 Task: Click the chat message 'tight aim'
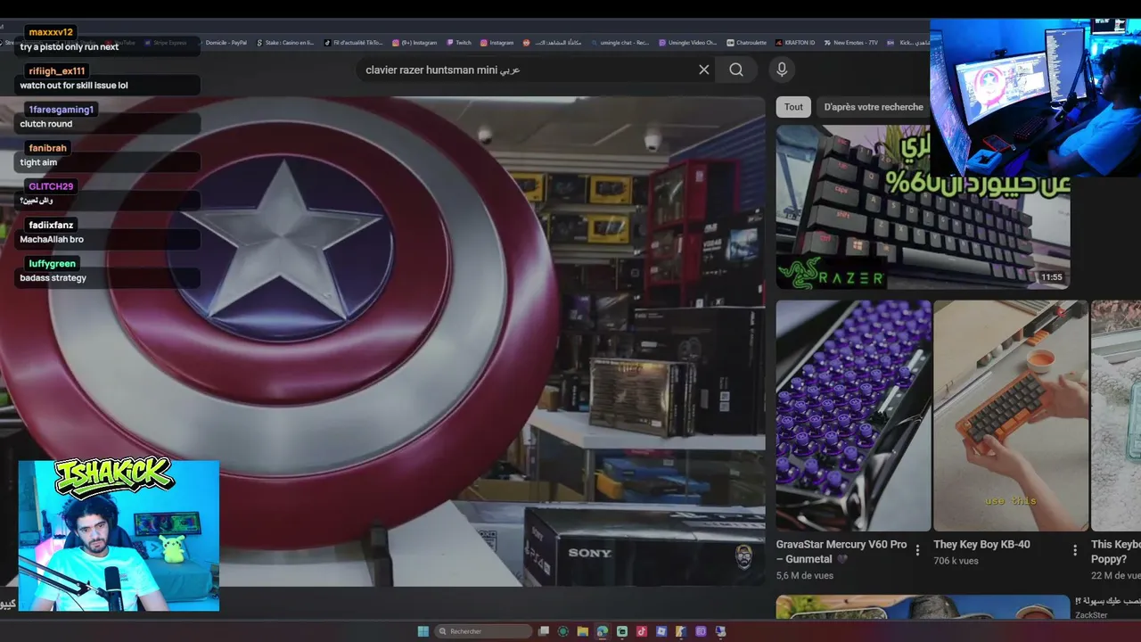37,162
